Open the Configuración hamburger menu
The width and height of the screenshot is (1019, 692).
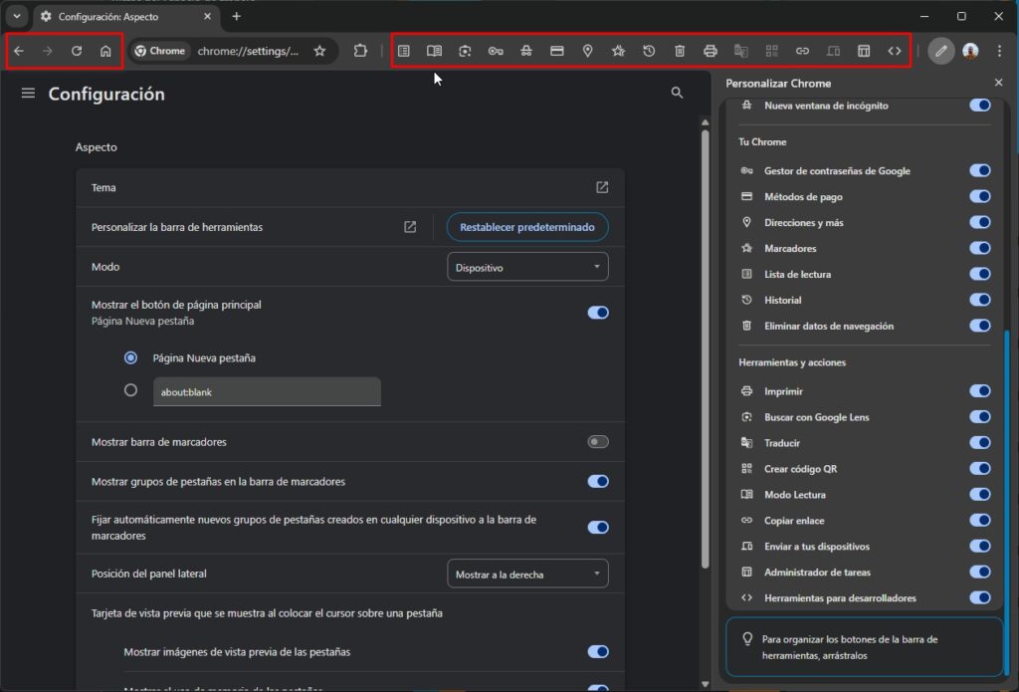[28, 94]
